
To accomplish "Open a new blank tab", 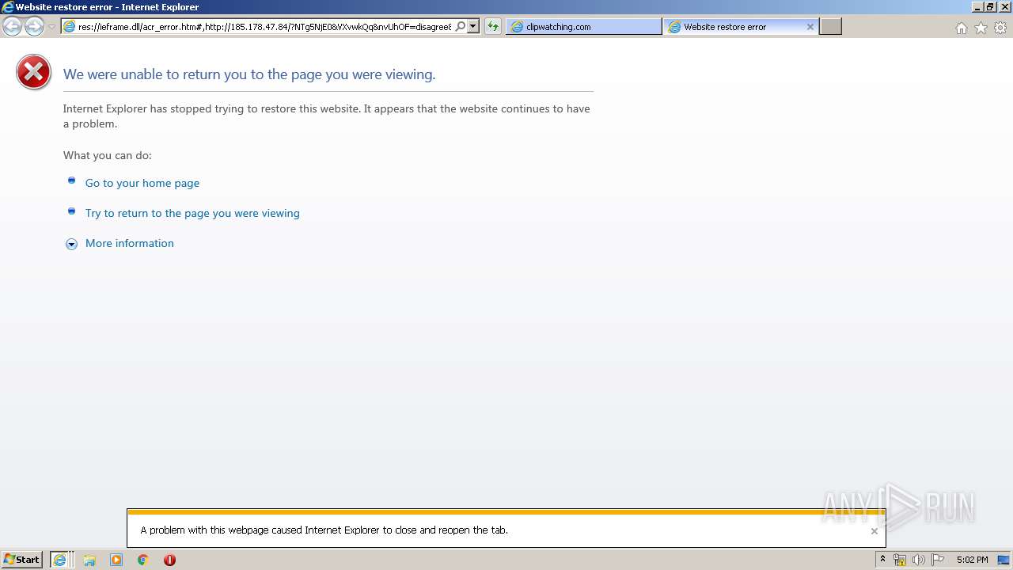I will click(x=830, y=26).
